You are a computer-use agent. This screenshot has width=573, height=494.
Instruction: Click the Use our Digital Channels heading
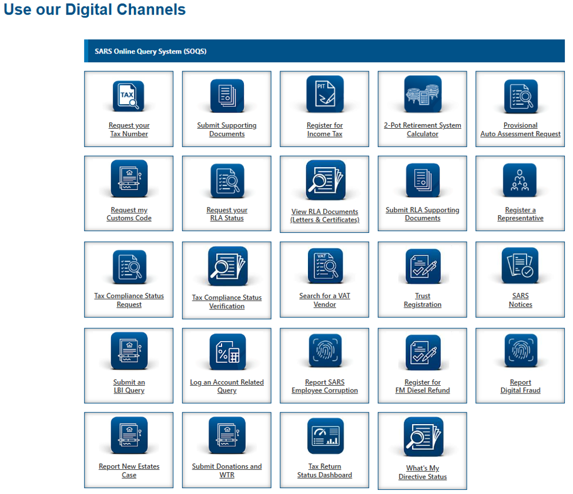95,9
